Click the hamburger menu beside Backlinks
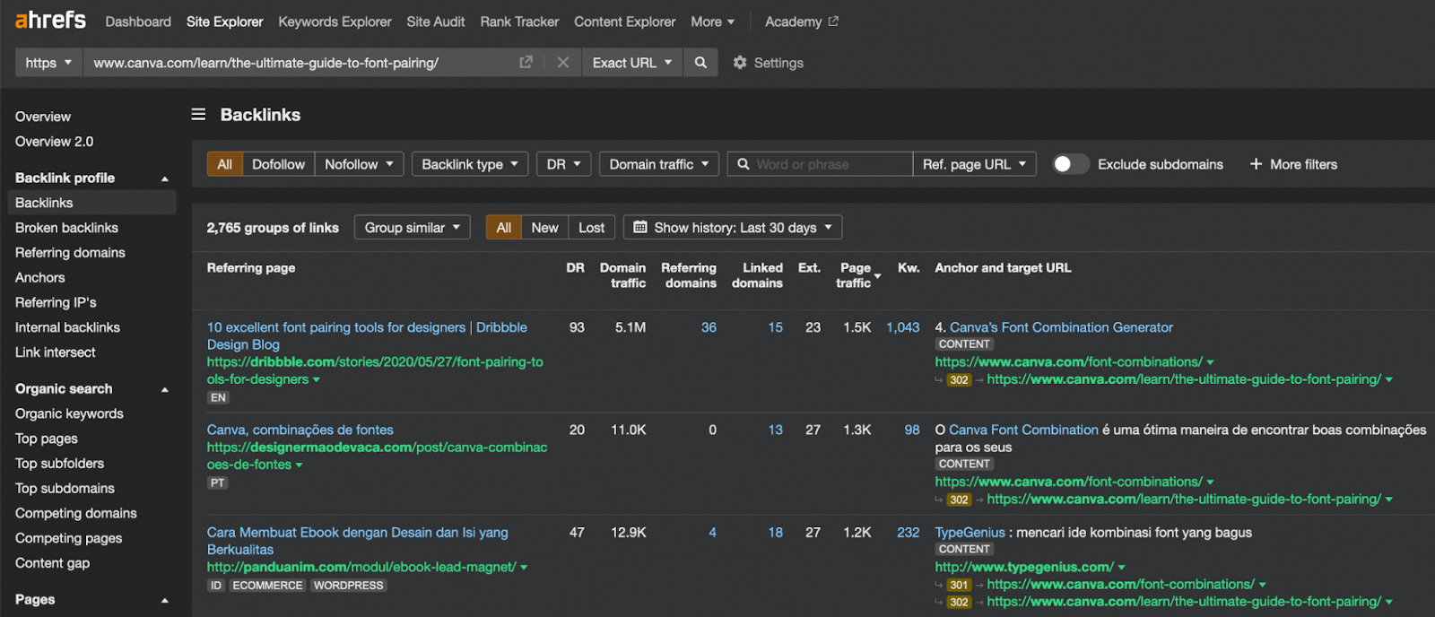The width and height of the screenshot is (1435, 617). tap(198, 115)
